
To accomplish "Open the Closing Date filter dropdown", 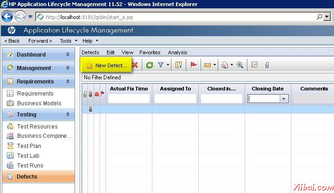I will (x=283, y=99).
